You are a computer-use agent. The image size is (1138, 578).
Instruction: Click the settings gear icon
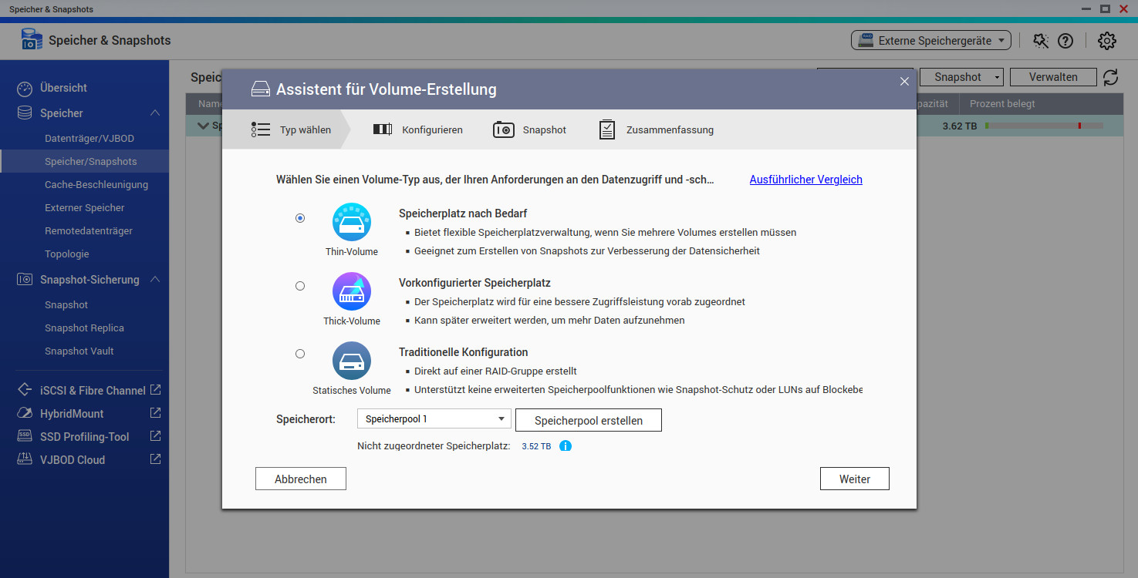coord(1107,41)
